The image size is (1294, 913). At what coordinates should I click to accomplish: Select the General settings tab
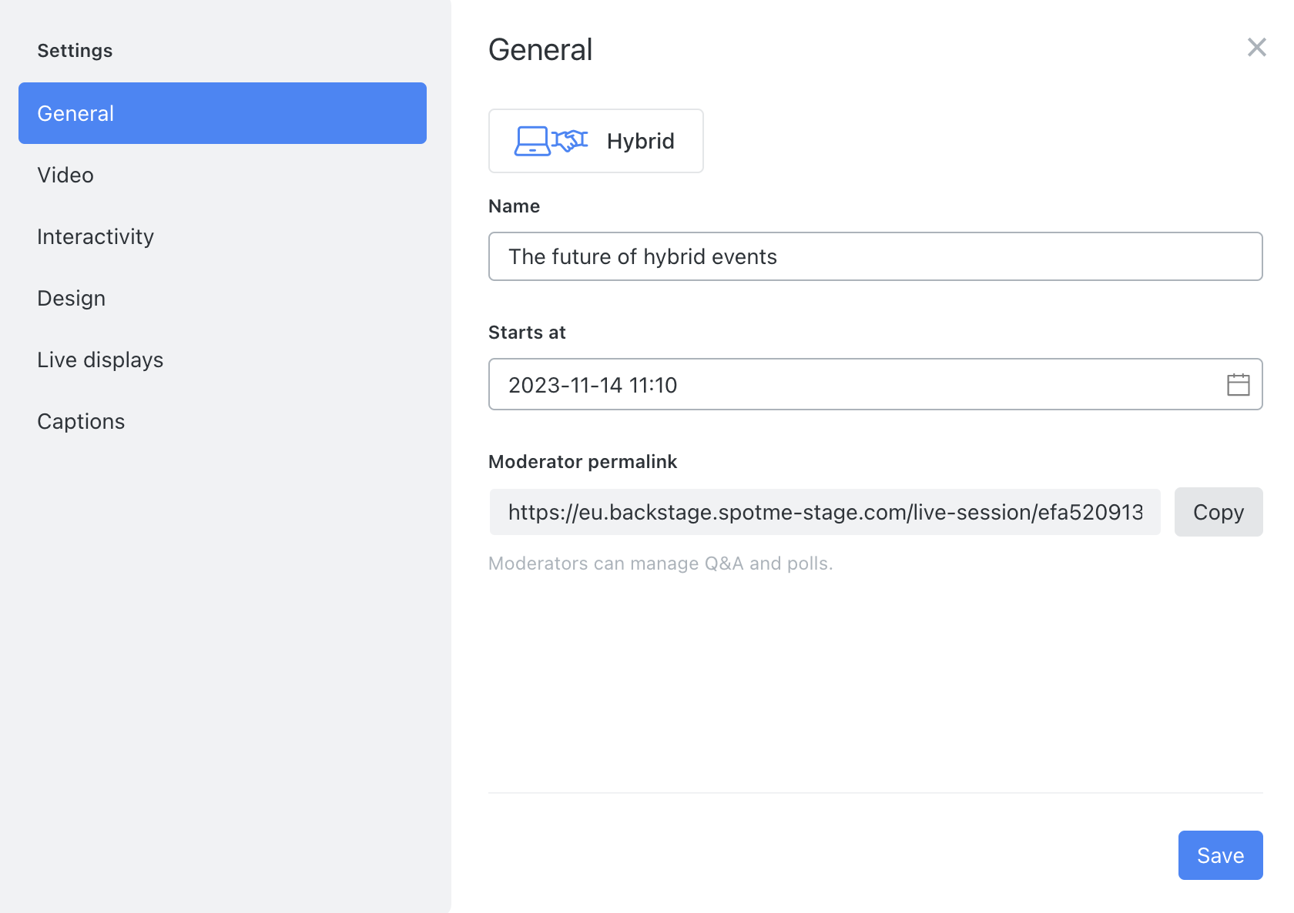point(223,113)
